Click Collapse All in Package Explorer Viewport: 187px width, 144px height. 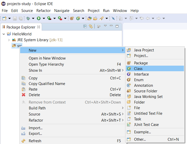pyautogui.click(x=85, y=26)
